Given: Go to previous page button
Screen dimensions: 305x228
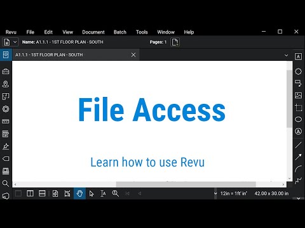Looking at the screenshot, I should tap(140, 193).
